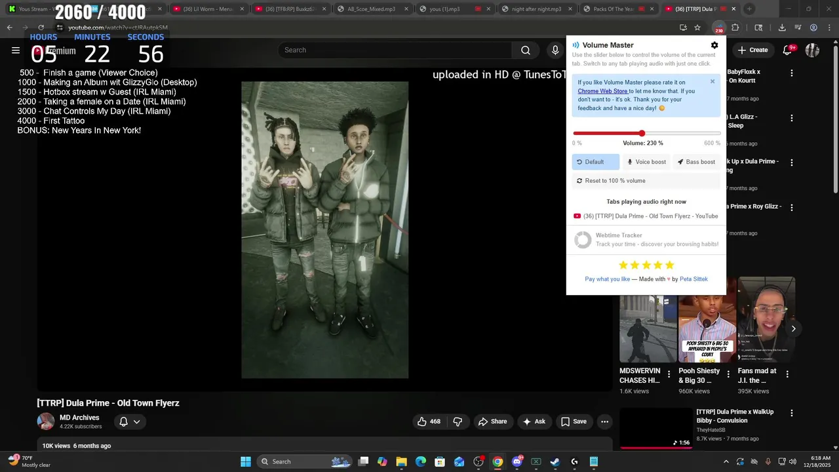This screenshot has height=472, width=839.
Task: Click the Pay what you like link
Action: coord(607,279)
